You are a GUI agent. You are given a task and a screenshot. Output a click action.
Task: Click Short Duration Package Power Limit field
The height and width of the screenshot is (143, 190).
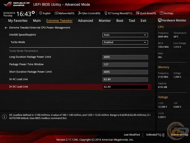(x=125, y=72)
